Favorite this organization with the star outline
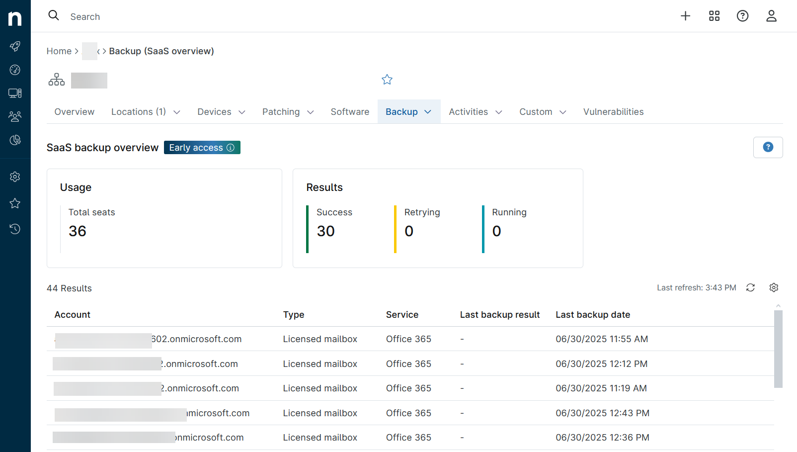 pos(387,80)
